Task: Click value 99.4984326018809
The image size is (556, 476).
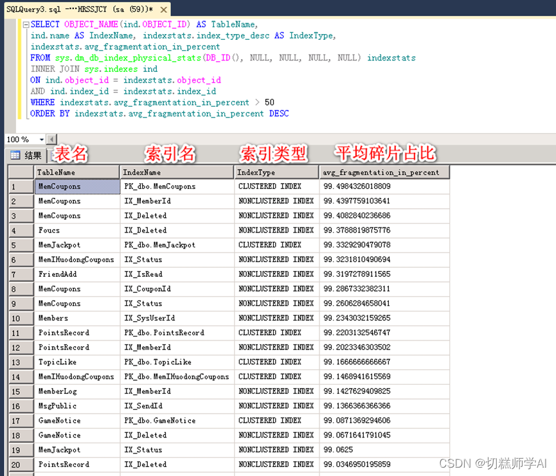Action: pyautogui.click(x=384, y=186)
